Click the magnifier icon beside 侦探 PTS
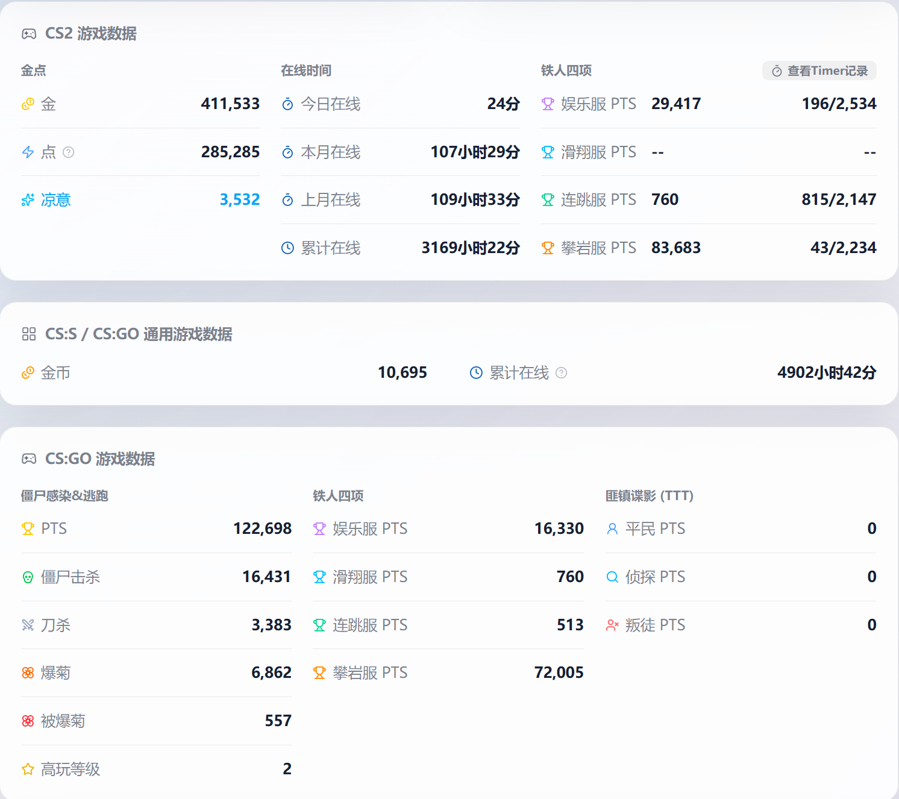This screenshot has height=799, width=899. 612,577
